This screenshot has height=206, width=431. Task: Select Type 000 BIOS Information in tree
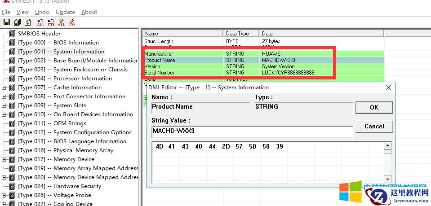click(58, 43)
